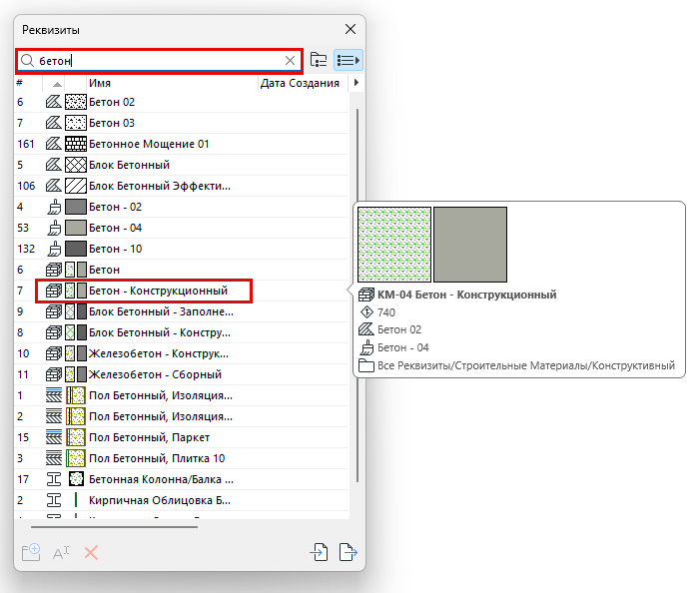The image size is (700, 593).
Task: Select Блок Бетонный - Констру... row
Action: [x=182, y=332]
